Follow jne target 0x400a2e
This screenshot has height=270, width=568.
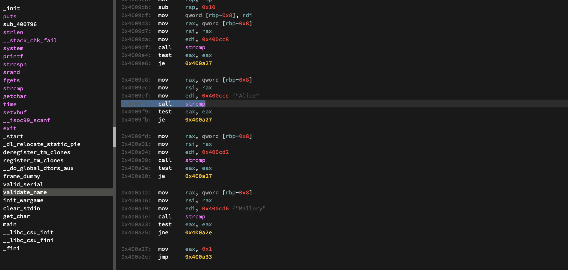199,232
